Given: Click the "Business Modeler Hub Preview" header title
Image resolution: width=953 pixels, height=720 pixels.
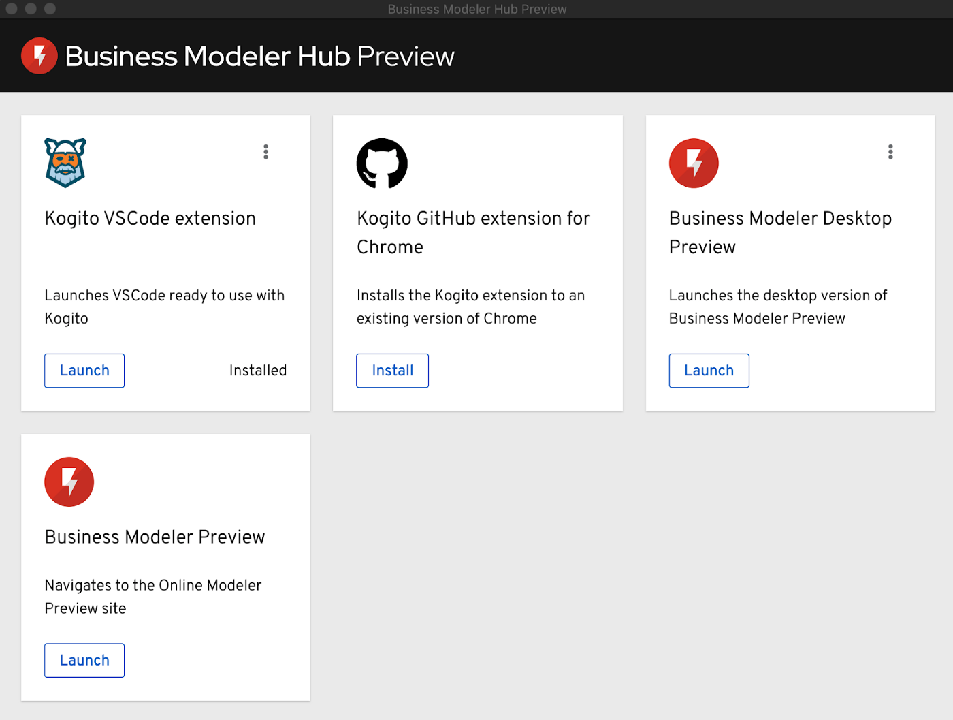Looking at the screenshot, I should (x=259, y=57).
